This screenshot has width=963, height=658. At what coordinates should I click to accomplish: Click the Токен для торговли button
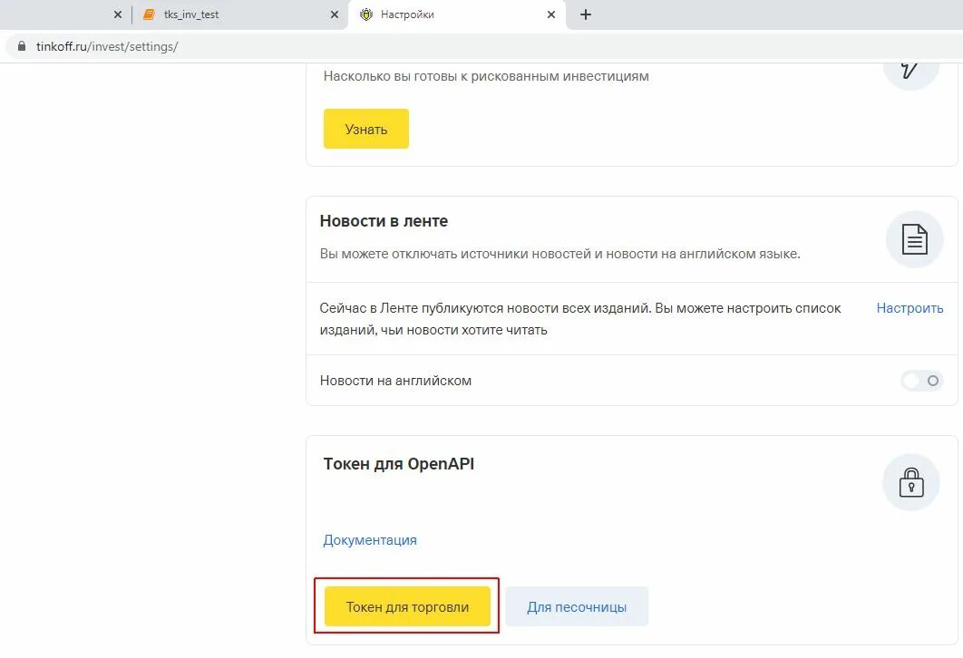pyautogui.click(x=407, y=606)
